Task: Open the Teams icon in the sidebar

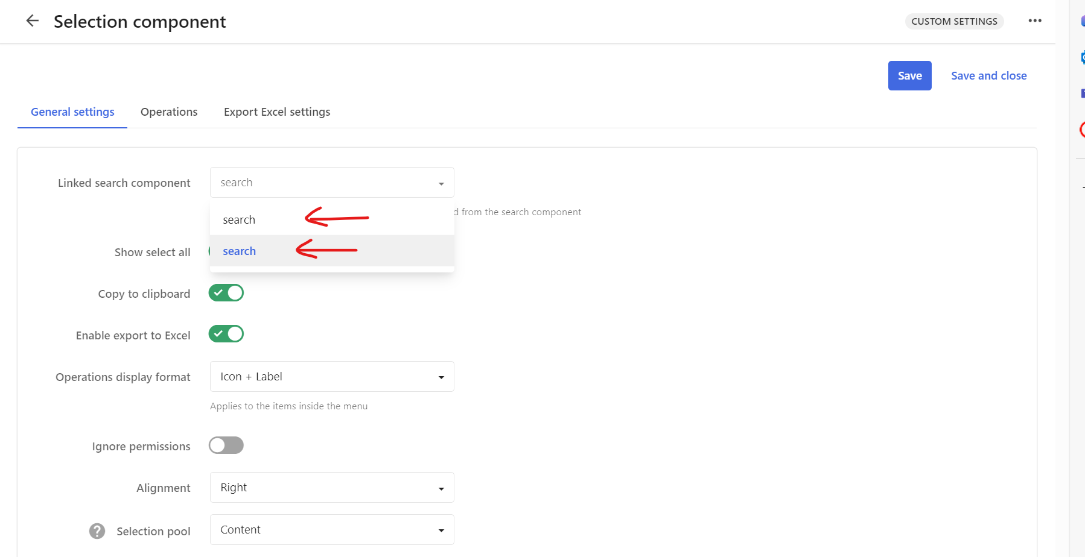Action: tap(1082, 93)
